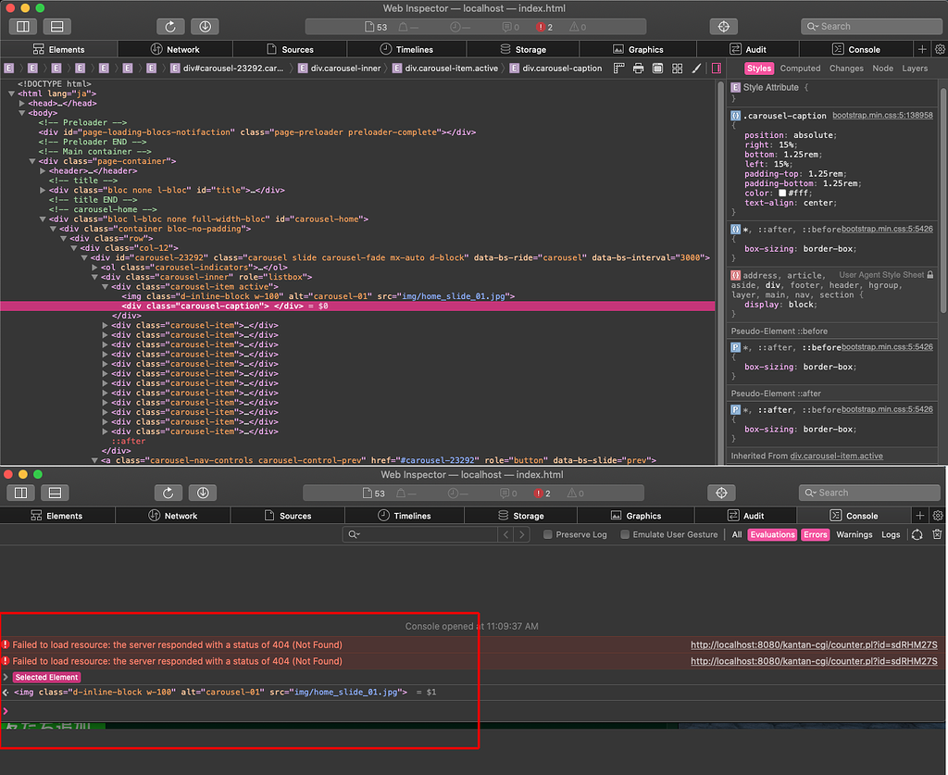Check the Emulate User Gesture checkbox
The width and height of the screenshot is (948, 775).
coord(625,534)
